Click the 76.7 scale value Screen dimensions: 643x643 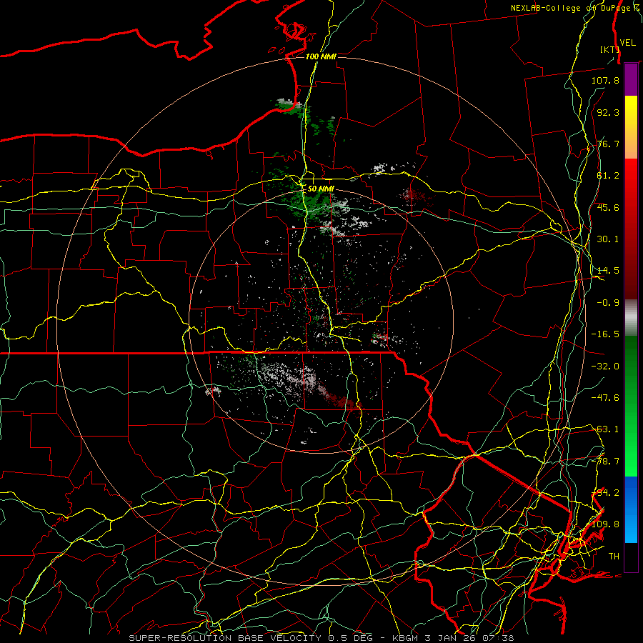coord(608,144)
